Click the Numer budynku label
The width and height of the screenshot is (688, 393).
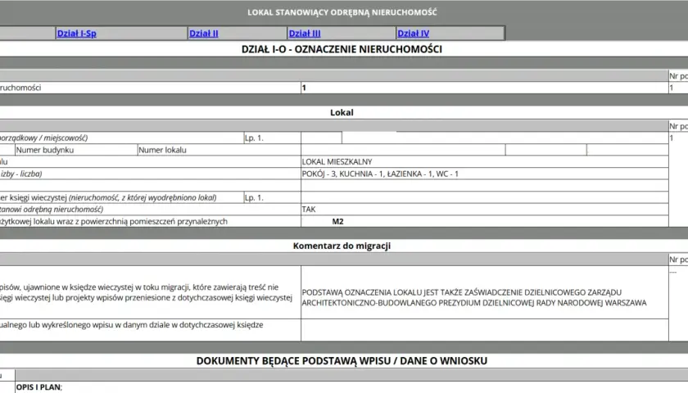click(45, 150)
